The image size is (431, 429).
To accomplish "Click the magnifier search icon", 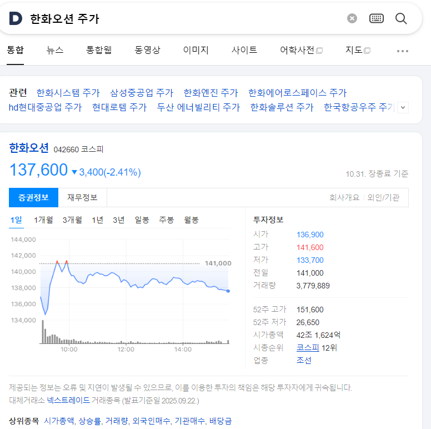I will tap(401, 18).
